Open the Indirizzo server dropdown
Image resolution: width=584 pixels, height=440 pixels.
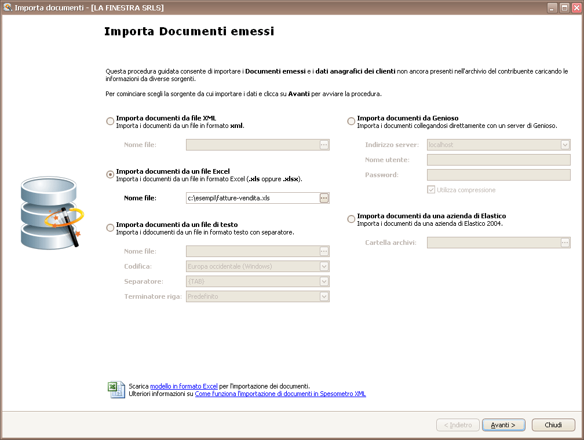[565, 145]
